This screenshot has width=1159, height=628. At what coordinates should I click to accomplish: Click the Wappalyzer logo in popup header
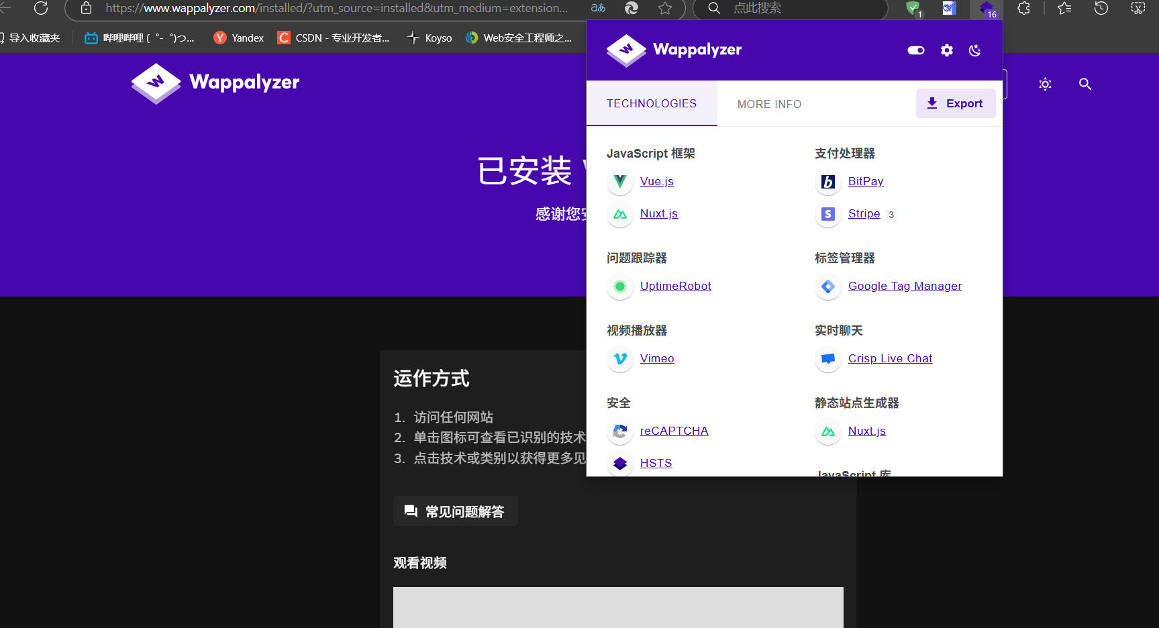[x=674, y=50]
